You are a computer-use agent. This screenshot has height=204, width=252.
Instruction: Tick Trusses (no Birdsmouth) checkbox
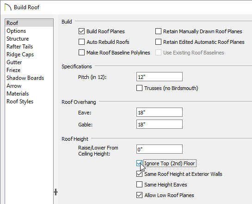(139, 88)
